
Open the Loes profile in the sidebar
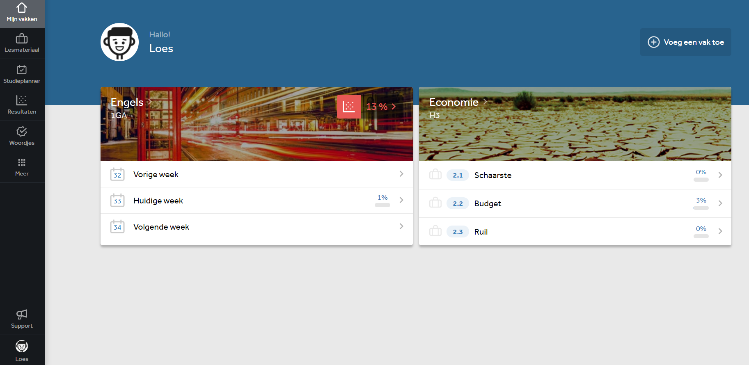22,350
